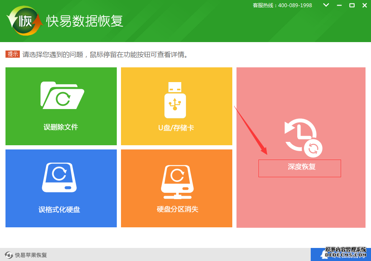
Task: Click the hint text 请选择您遇到的问题
Action: (x=53, y=55)
